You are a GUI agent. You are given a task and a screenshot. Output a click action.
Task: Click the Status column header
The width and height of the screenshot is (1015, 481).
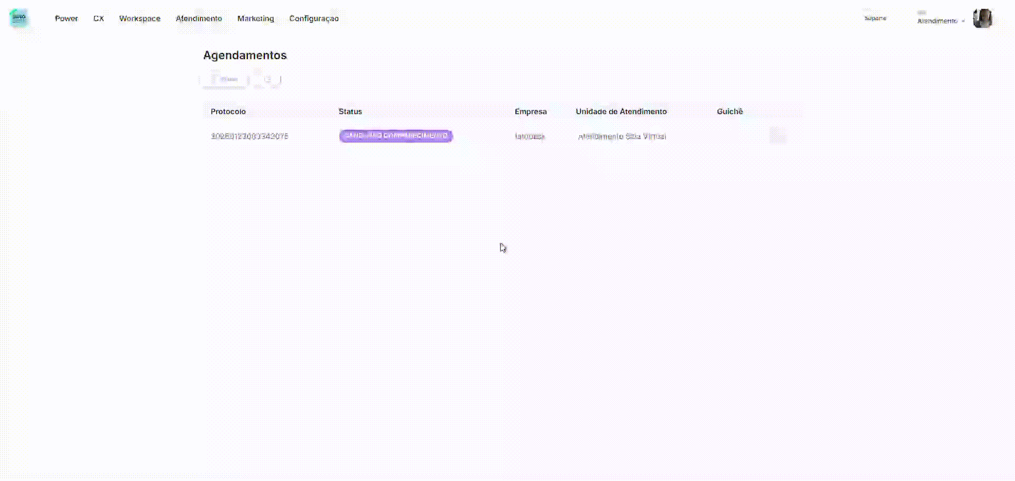pyautogui.click(x=350, y=112)
